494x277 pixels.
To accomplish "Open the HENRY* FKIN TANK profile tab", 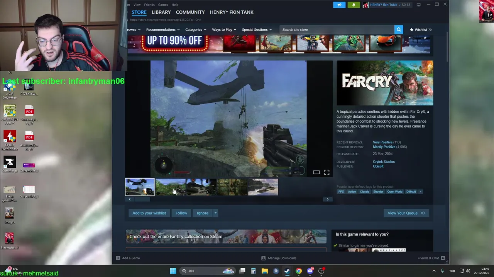I will (x=232, y=12).
